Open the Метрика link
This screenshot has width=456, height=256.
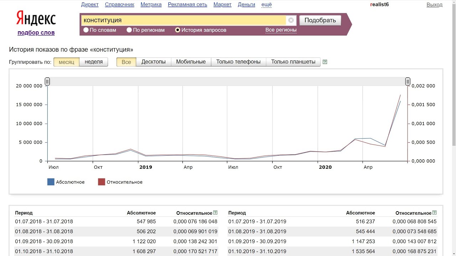pos(151,5)
